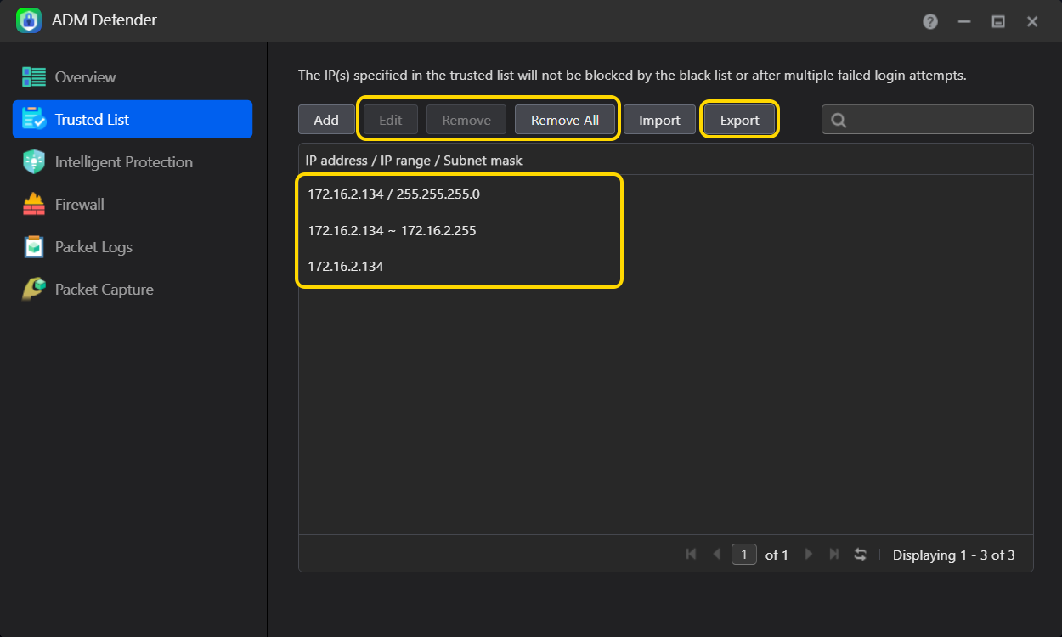The image size is (1062, 637).
Task: Open the help question mark icon
Action: pyautogui.click(x=930, y=21)
